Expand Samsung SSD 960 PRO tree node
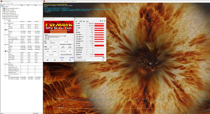 point(3,15)
